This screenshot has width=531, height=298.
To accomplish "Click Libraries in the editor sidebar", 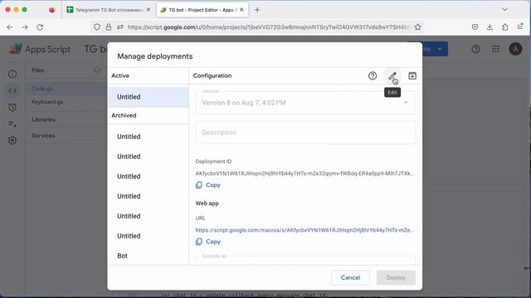I will [43, 119].
